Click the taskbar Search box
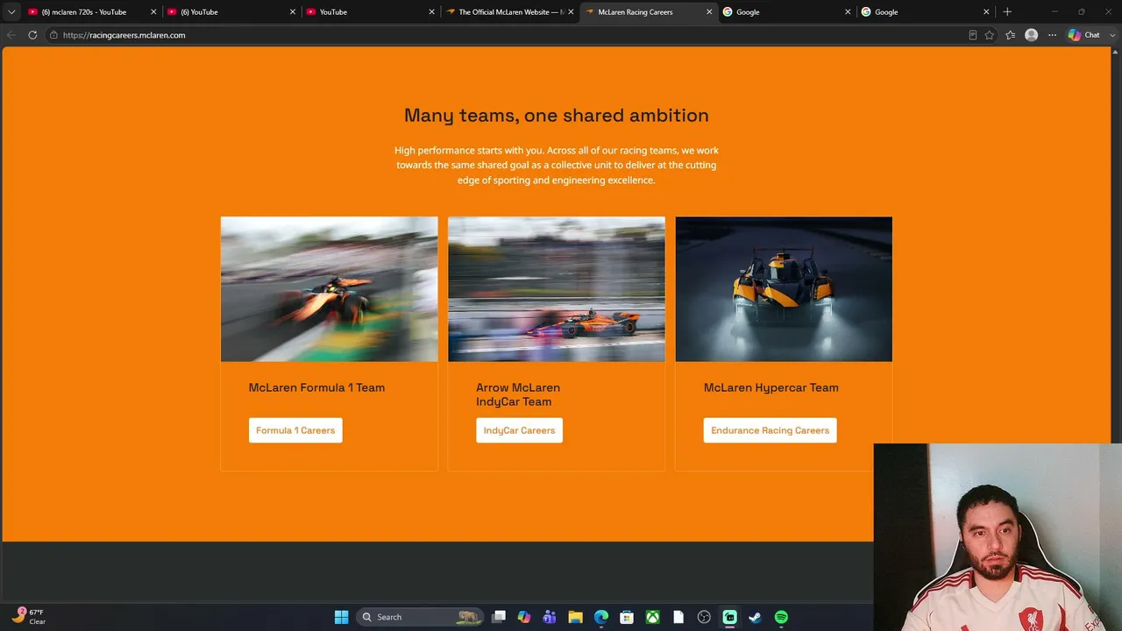 [422, 617]
